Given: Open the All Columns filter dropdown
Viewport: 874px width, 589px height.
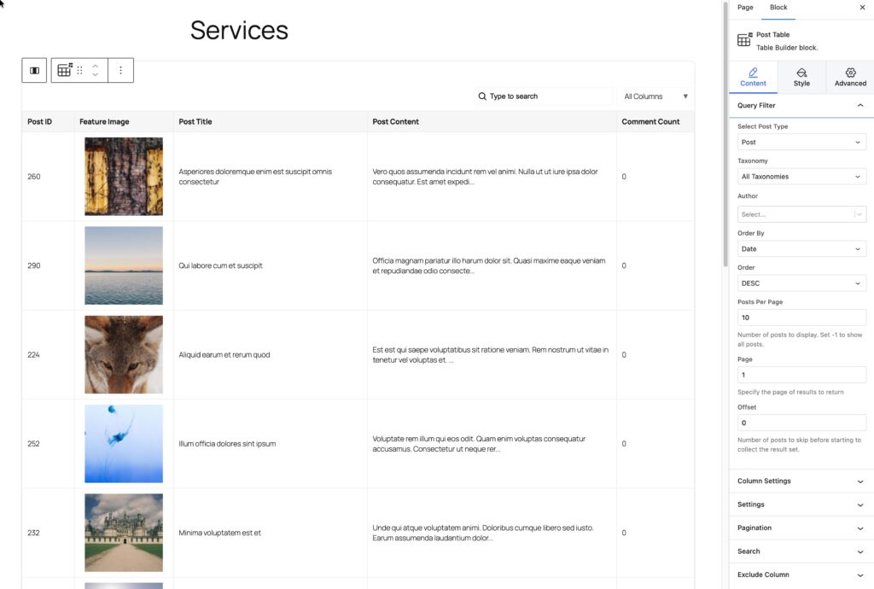Looking at the screenshot, I should click(x=655, y=96).
